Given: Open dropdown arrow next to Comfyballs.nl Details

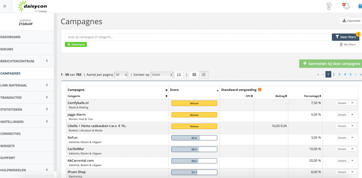Looking at the screenshot, I should (x=352, y=103).
